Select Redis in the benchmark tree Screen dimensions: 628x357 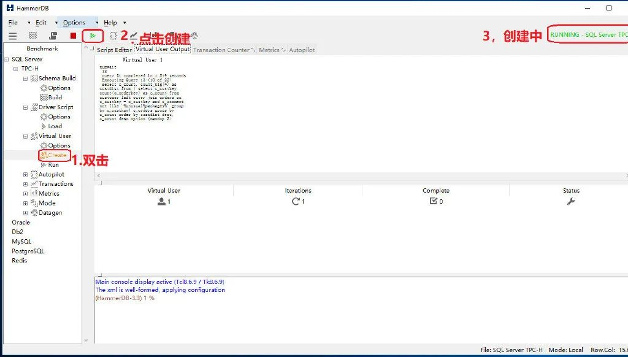point(19,261)
